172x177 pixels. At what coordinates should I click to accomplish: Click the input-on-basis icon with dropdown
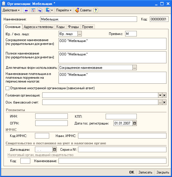pos(49,10)
